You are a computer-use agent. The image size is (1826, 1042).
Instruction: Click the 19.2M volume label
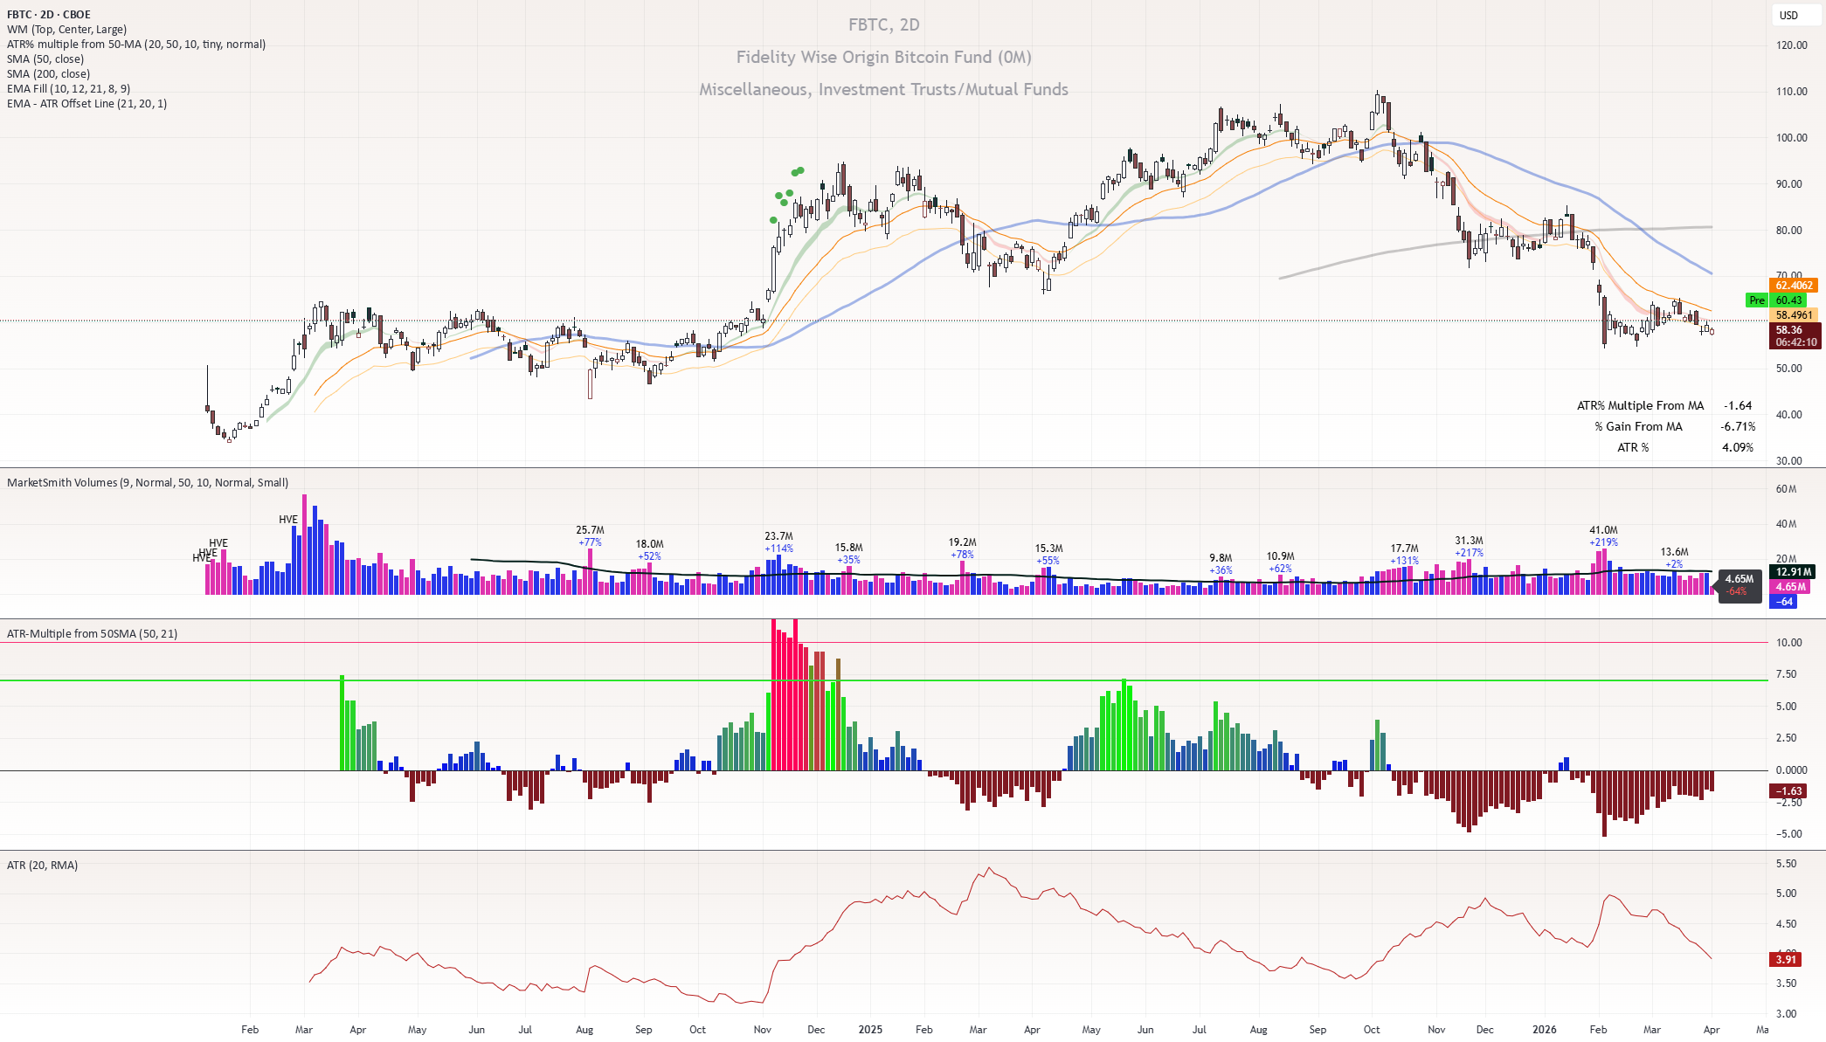[x=962, y=542]
